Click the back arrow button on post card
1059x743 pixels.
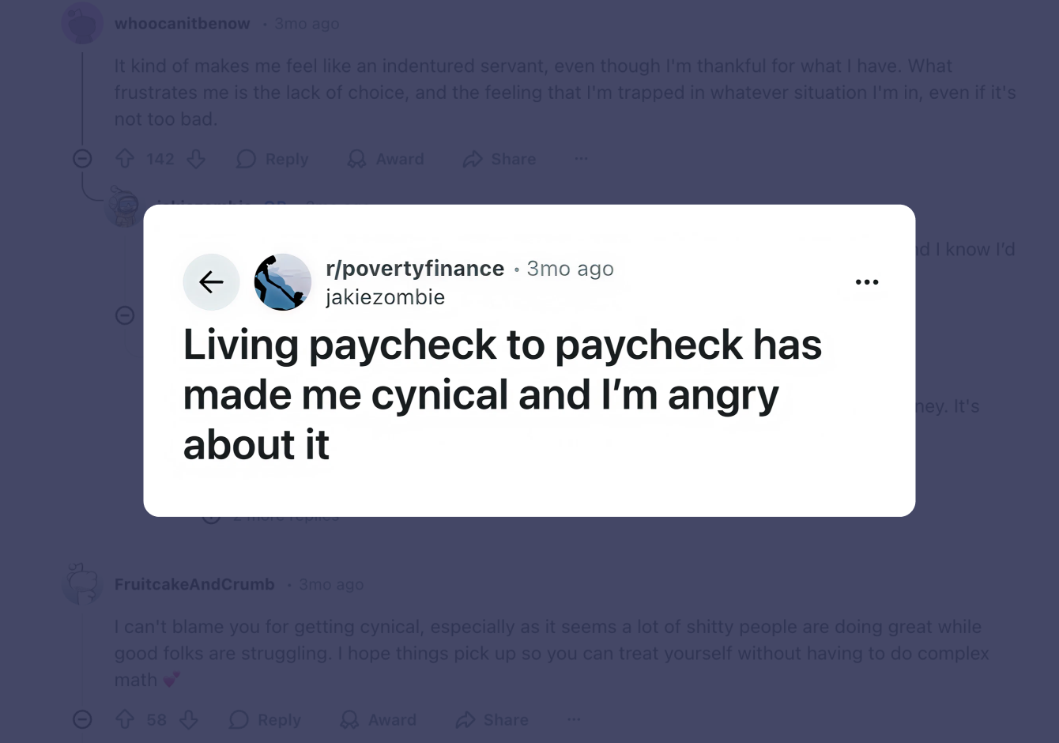tap(211, 282)
